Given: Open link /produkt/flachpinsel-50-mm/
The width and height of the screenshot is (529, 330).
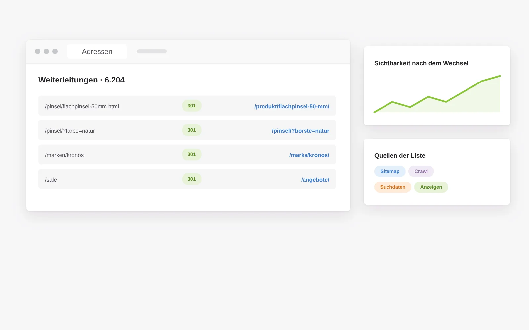Looking at the screenshot, I should coord(292,106).
